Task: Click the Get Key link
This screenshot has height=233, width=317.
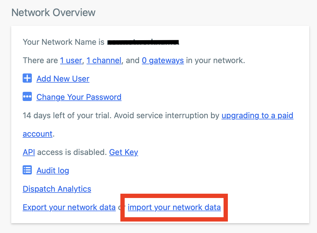Action: pyautogui.click(x=124, y=152)
